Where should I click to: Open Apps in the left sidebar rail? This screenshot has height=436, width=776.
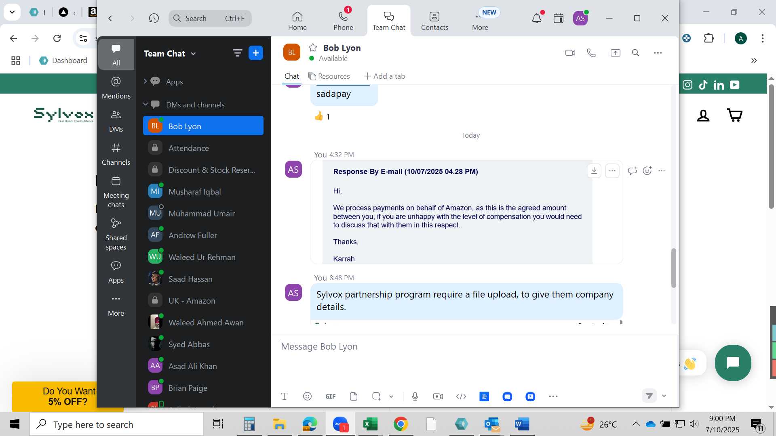[116, 272]
